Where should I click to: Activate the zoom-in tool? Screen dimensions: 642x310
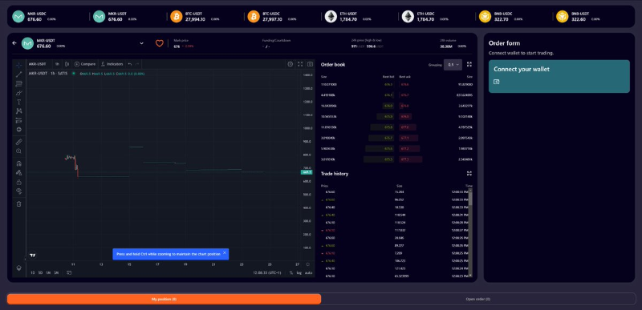tap(18, 151)
